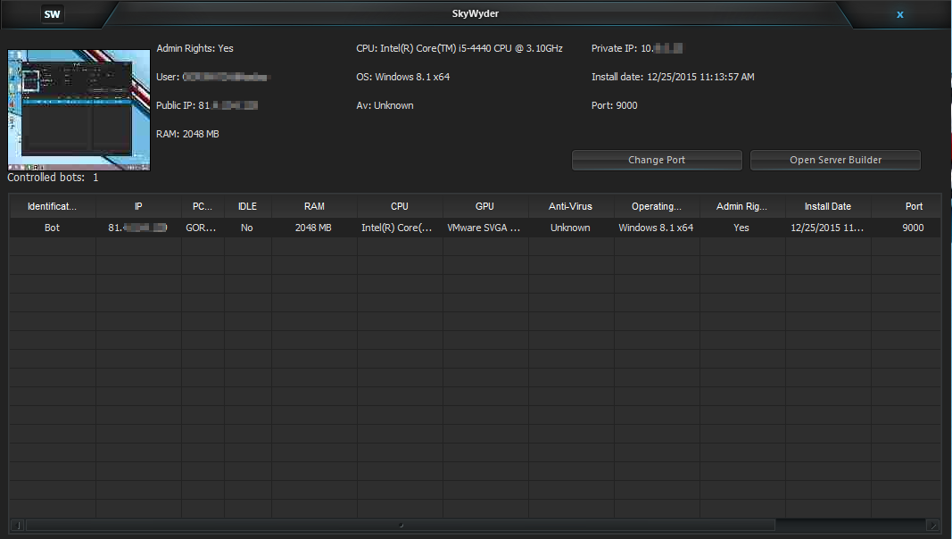Click the 2048 MB RAM cell
Viewport: 952px width, 539px height.
coord(313,228)
